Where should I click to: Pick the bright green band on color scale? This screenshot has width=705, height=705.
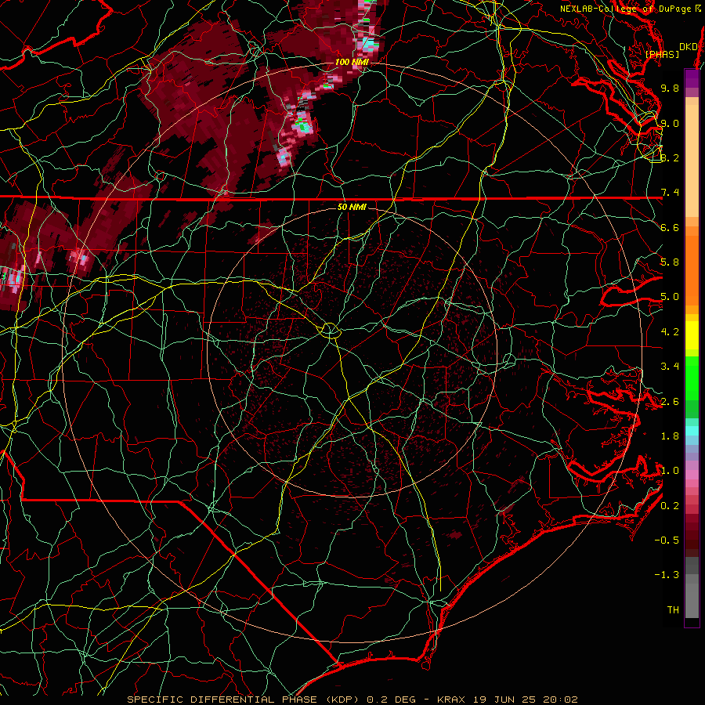point(692,378)
